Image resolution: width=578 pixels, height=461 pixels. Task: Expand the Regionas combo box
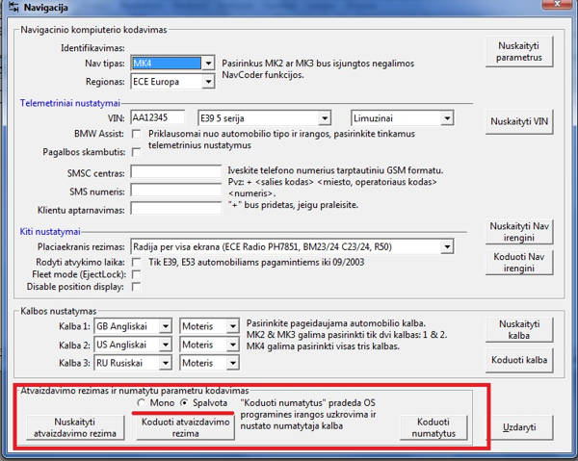[x=207, y=81]
